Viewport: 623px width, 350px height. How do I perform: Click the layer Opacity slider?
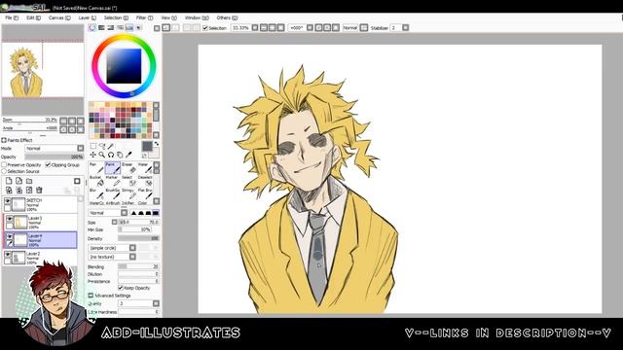[55, 157]
